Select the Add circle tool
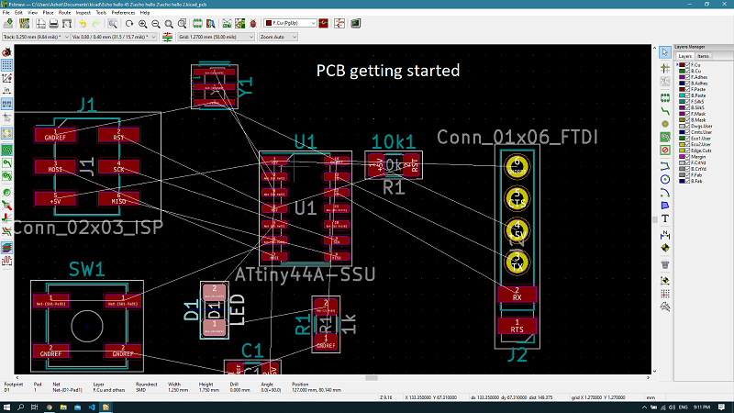The width and height of the screenshot is (734, 413). 664,179
